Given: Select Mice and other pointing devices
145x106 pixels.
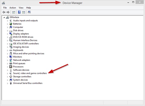Looking at the screenshot, I should pyautogui.click(x=29, y=53).
